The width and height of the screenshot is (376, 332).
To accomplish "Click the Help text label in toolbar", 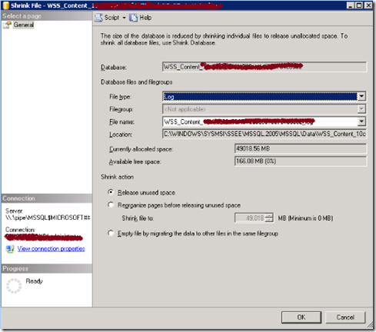I will coord(145,18).
